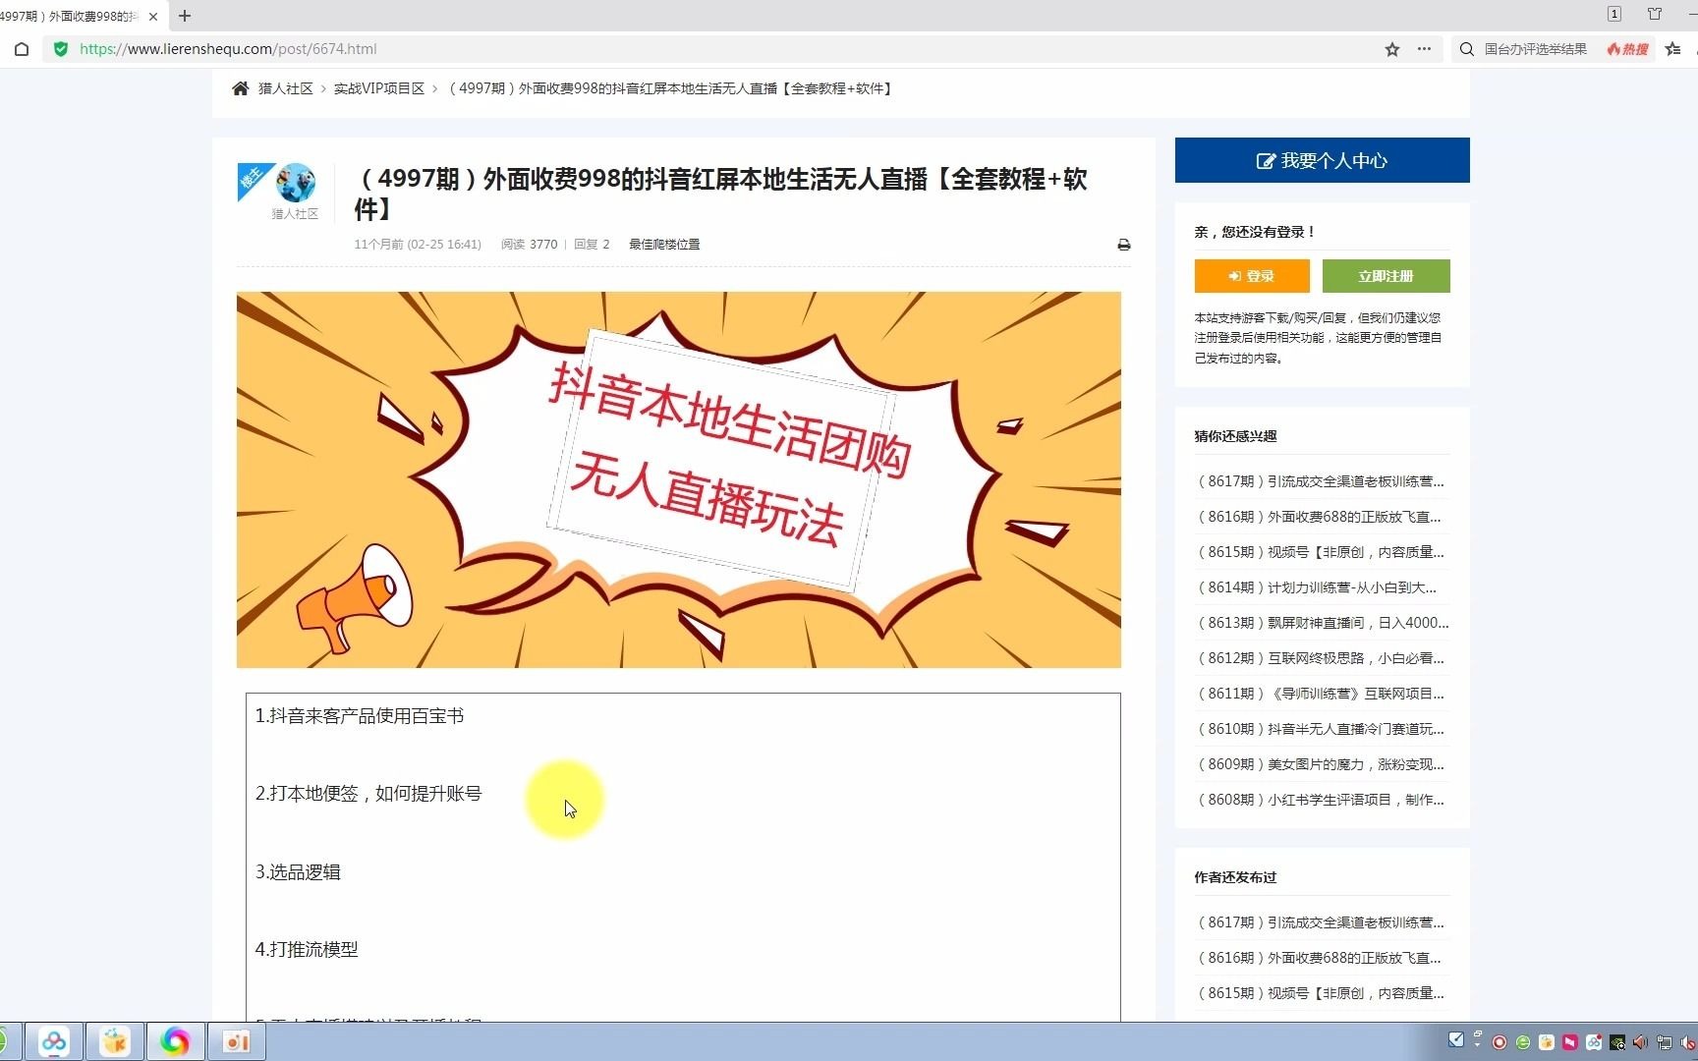
Task: Click the post title heading 4997期
Action: click(721, 194)
